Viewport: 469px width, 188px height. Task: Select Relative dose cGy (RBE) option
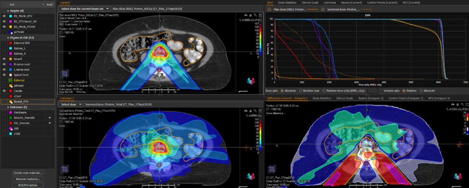coord(324,91)
